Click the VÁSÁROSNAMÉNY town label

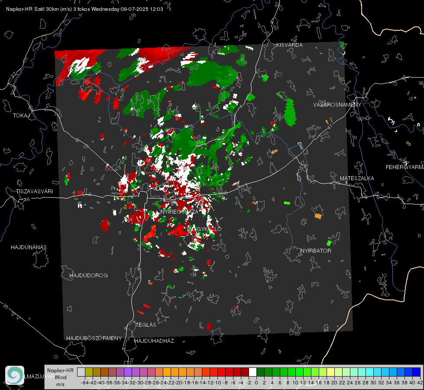pyautogui.click(x=337, y=104)
